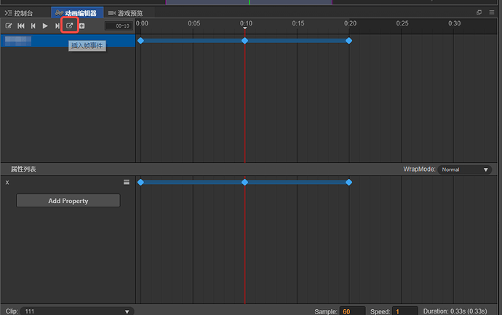Play the animation clip
Viewport: 502px width, 315px height.
(45, 26)
